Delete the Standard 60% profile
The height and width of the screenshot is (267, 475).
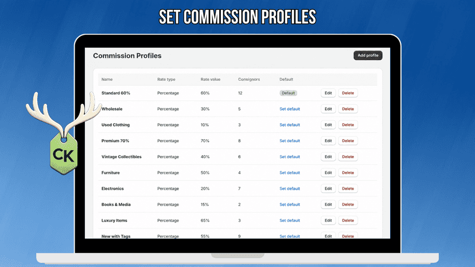pos(348,93)
